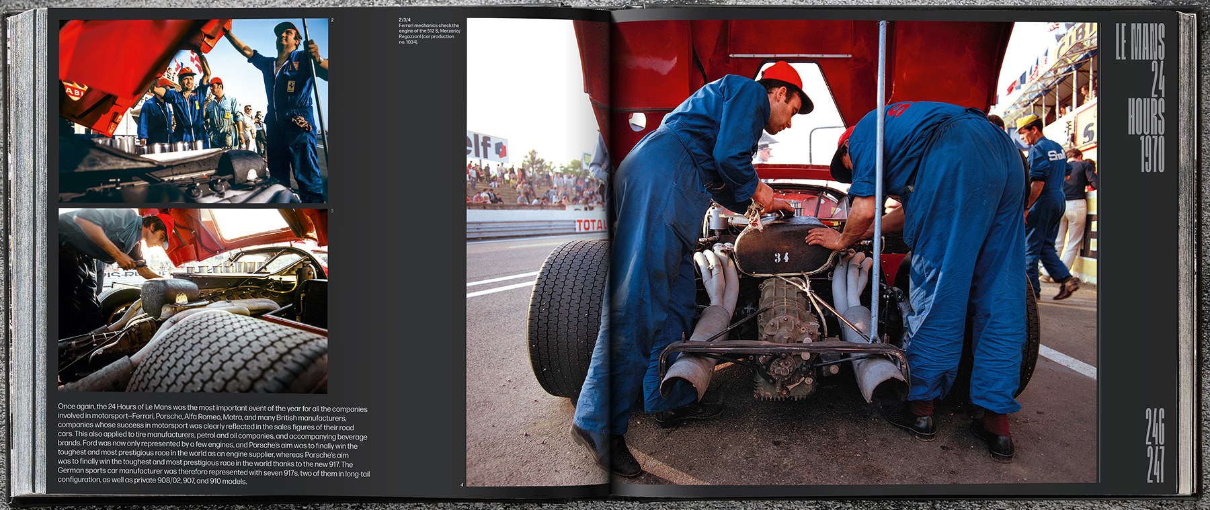This screenshot has height=510, width=1210.
Task: Click the caption line "Ferrari mechanics check the"
Action: point(429,26)
